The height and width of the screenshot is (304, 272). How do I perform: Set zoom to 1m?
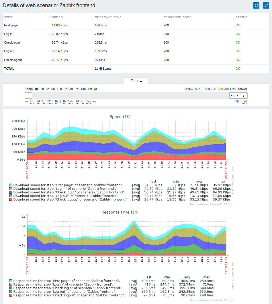[x=90, y=89]
